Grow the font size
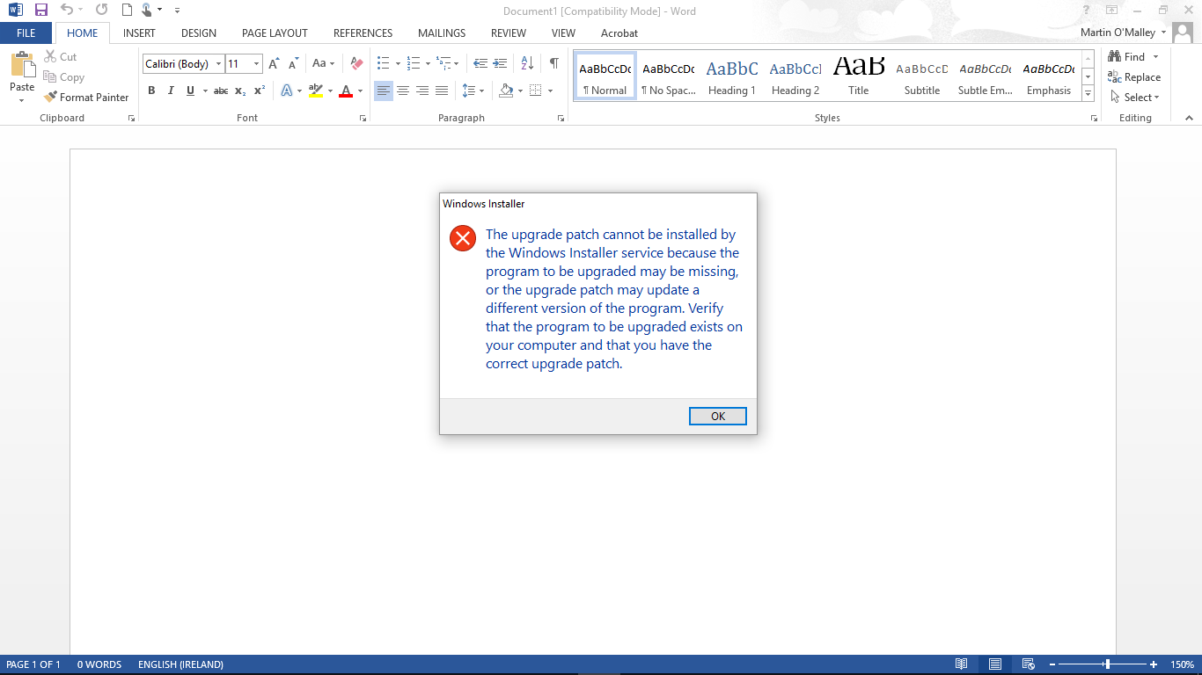Viewport: 1202px width, 675px height. click(x=274, y=64)
